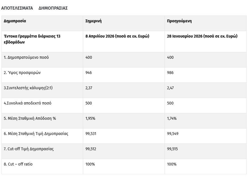Select the Έντοκα Γραμμάτια 13 εβδομάδων cell
Screen dimensions: 252x185
point(32,39)
